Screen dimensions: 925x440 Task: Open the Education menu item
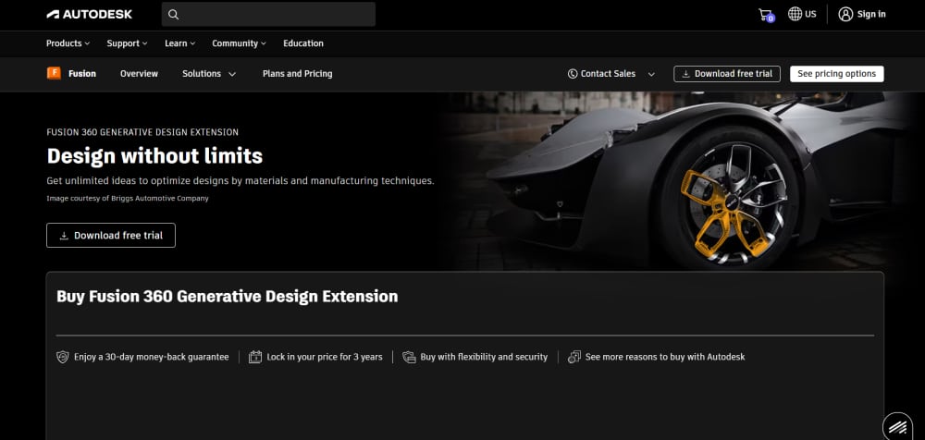303,43
